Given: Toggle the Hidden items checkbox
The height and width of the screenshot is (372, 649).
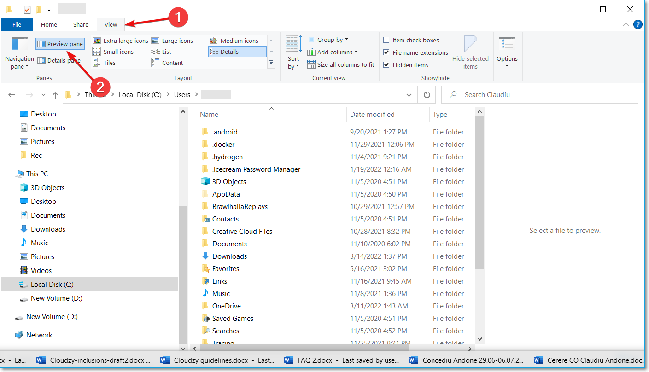Looking at the screenshot, I should click(x=386, y=65).
